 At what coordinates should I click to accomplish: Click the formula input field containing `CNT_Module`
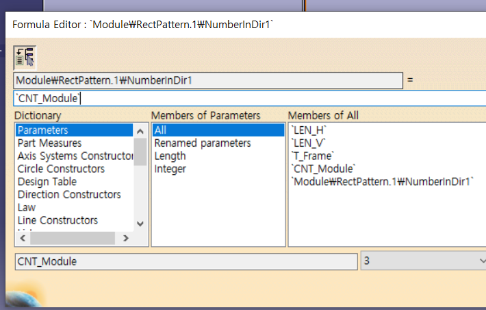pyautogui.click(x=250, y=99)
